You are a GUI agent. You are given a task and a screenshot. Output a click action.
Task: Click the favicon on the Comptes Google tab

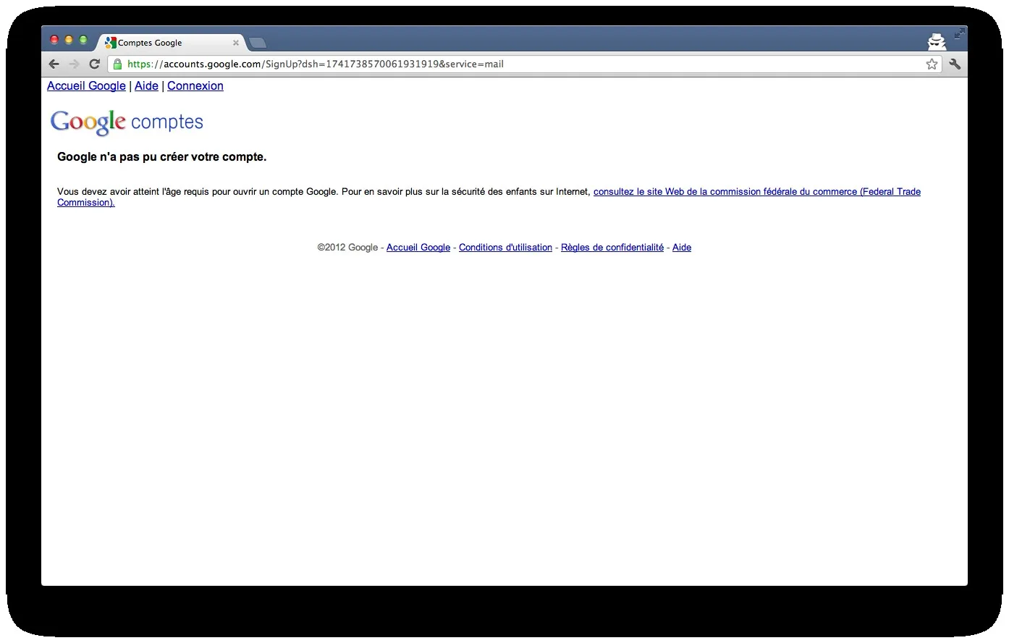pos(110,43)
